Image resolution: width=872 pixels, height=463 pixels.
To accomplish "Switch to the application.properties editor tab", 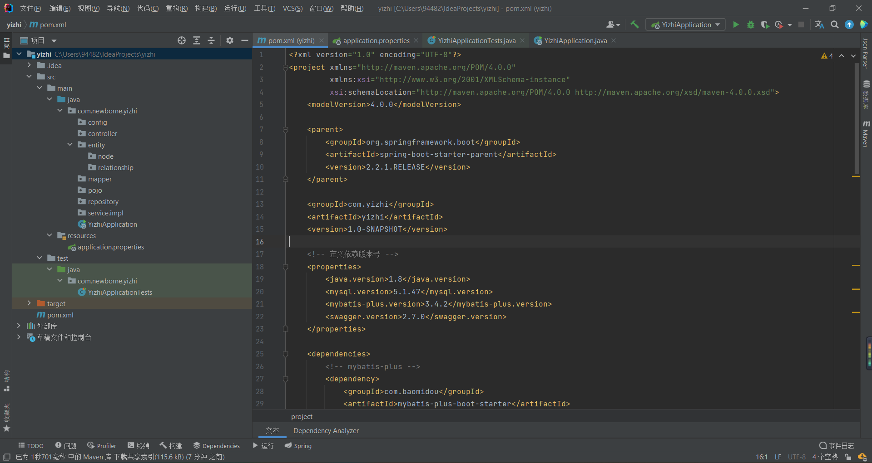I will point(376,40).
